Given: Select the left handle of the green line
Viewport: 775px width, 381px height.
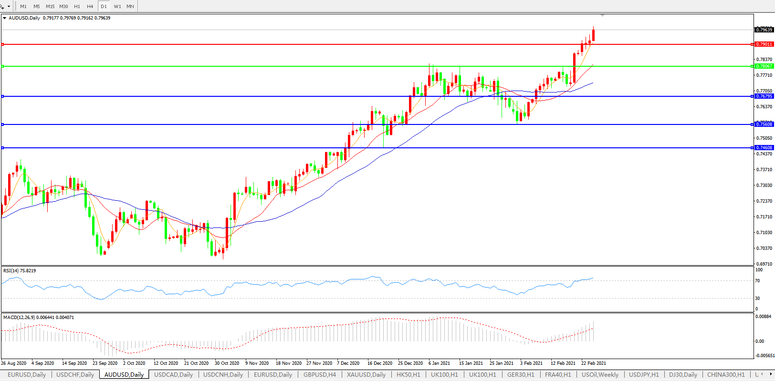Looking at the screenshot, I should click(x=3, y=66).
